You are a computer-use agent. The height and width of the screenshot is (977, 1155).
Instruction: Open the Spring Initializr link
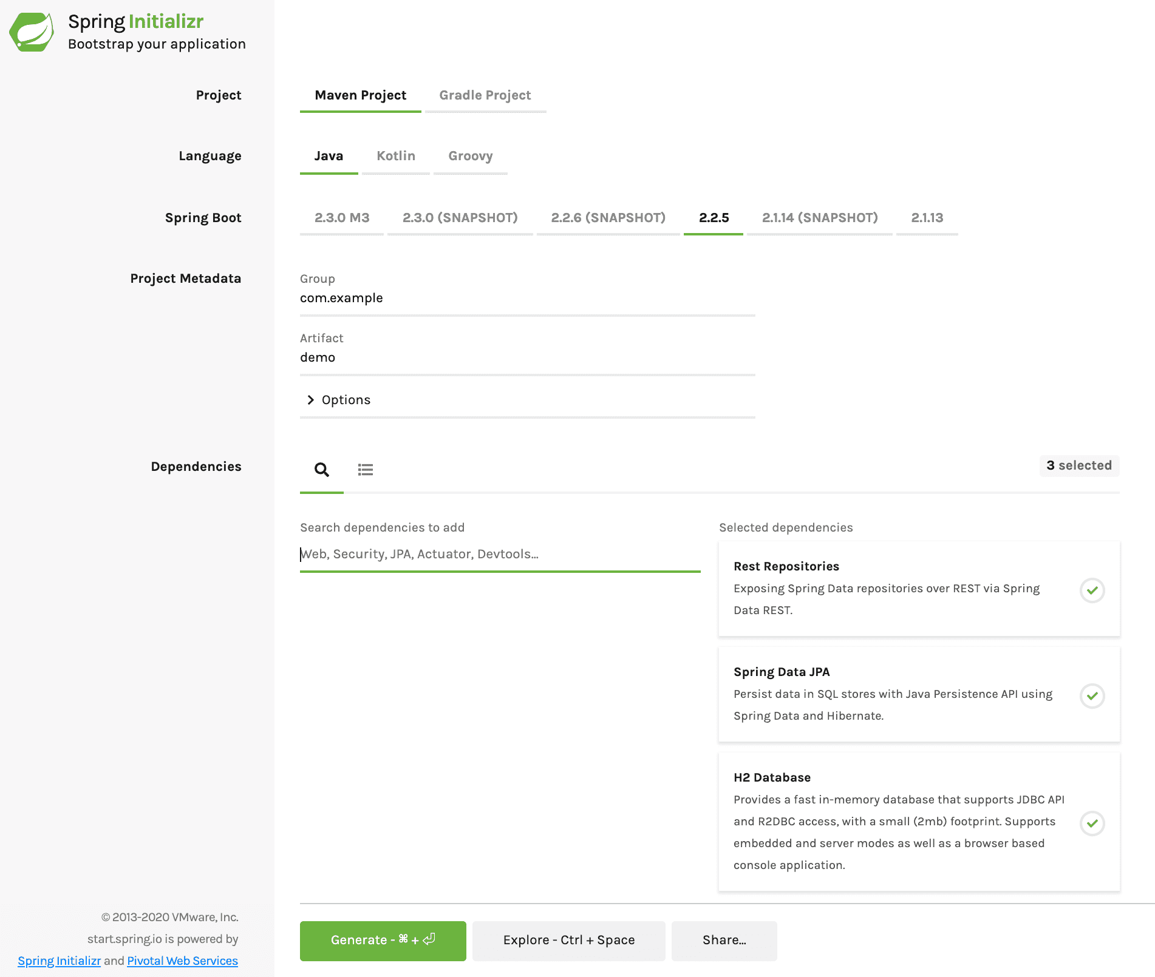pos(60,961)
